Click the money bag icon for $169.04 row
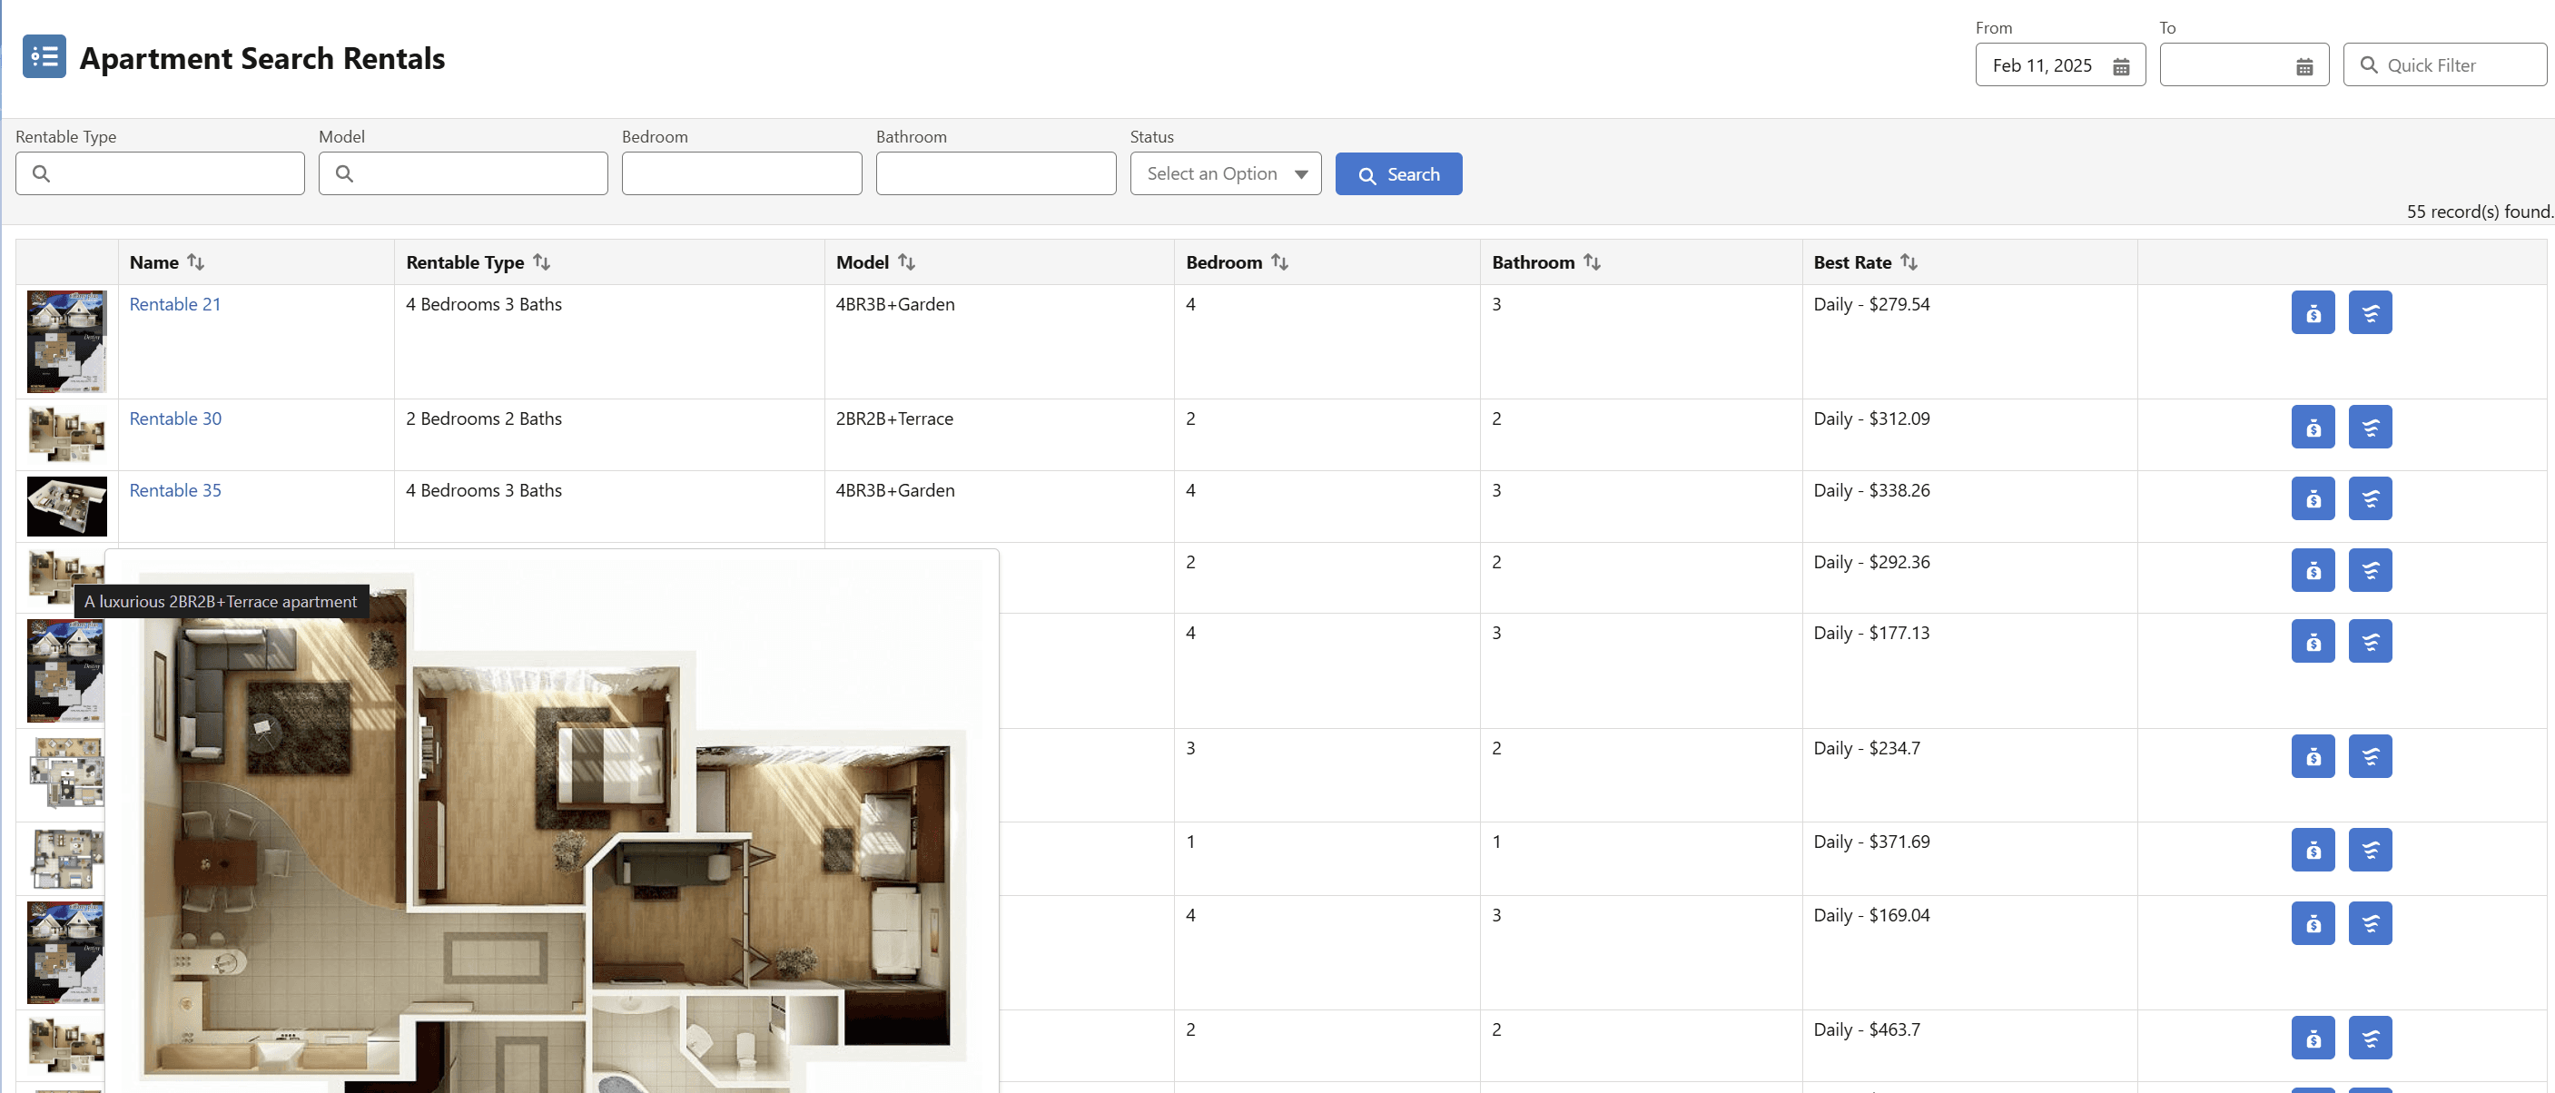 coord(2312,922)
